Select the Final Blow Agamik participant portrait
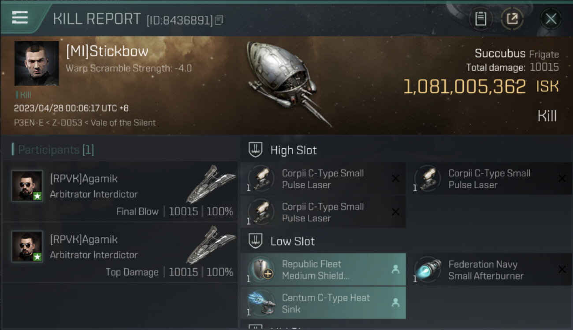The width and height of the screenshot is (573, 330). tap(27, 186)
